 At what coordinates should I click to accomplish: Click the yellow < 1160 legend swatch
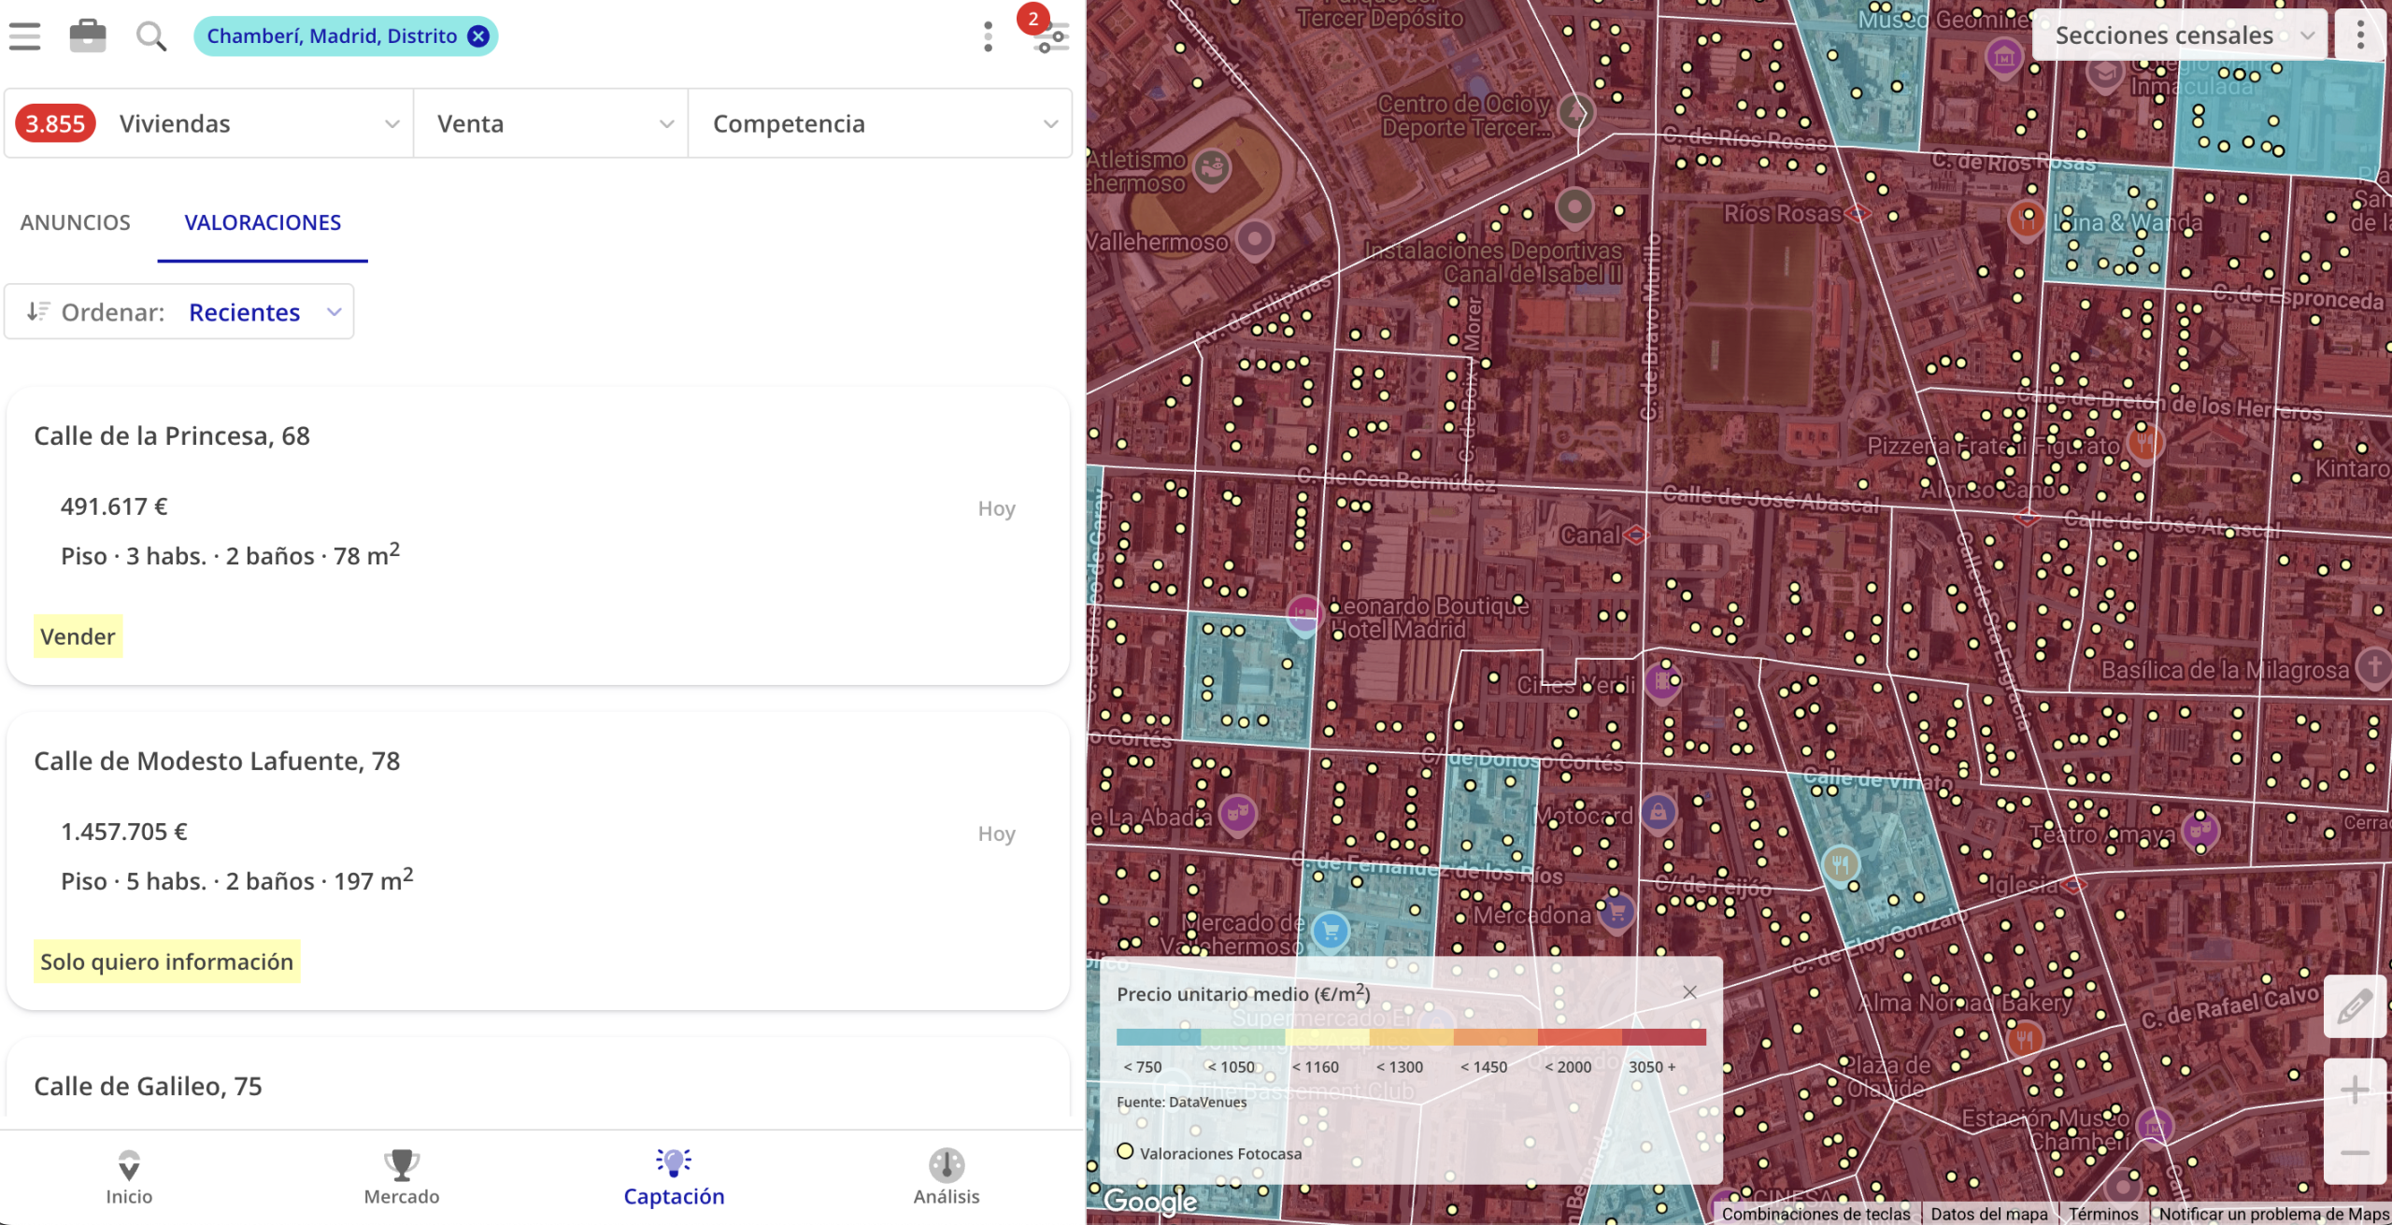[1327, 1037]
